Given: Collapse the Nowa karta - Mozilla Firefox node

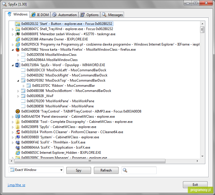Looking at the screenshot, I should [x=13, y=50].
